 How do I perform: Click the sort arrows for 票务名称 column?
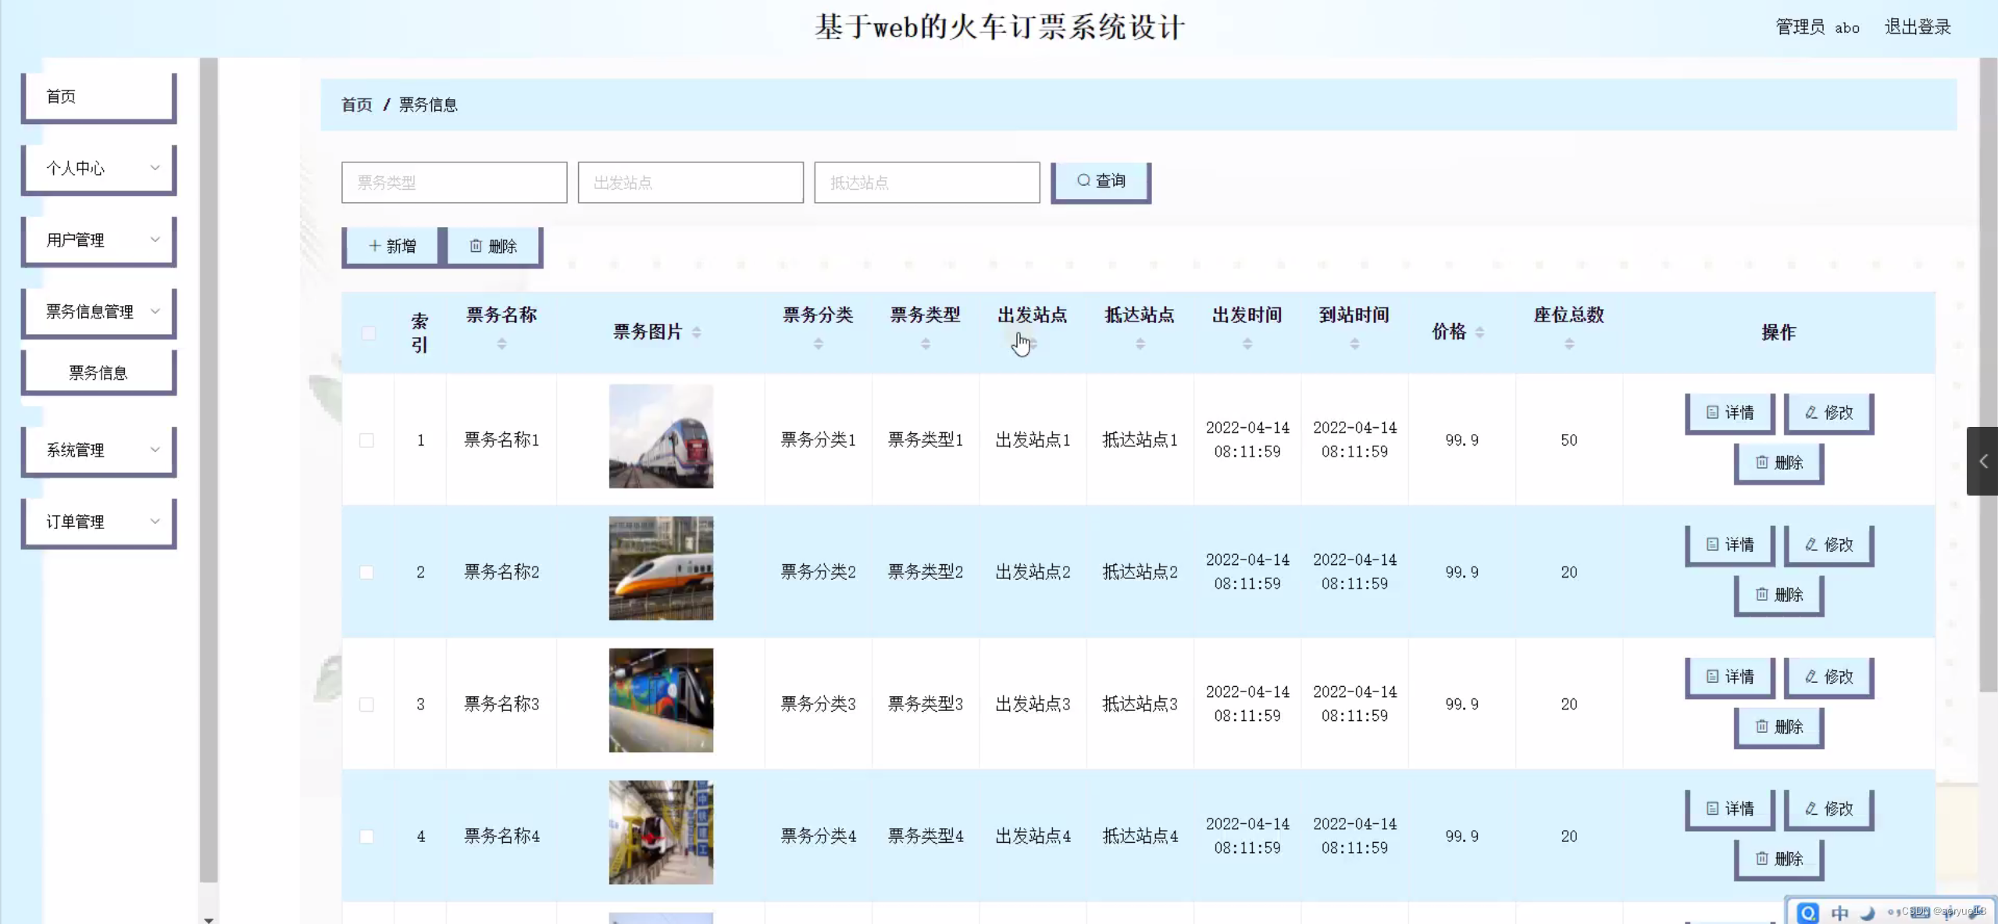[x=501, y=343]
